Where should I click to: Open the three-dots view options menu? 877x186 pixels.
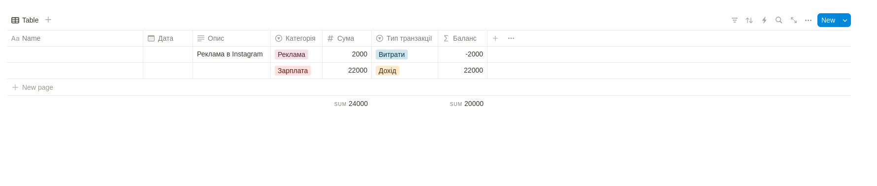pyautogui.click(x=809, y=20)
